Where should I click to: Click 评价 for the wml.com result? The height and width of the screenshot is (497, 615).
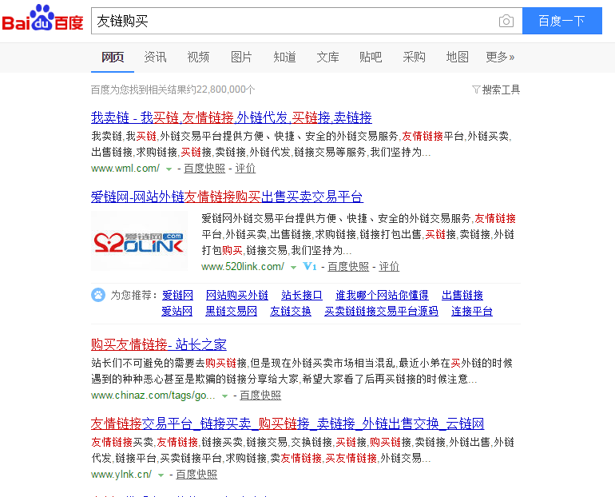pyautogui.click(x=245, y=169)
